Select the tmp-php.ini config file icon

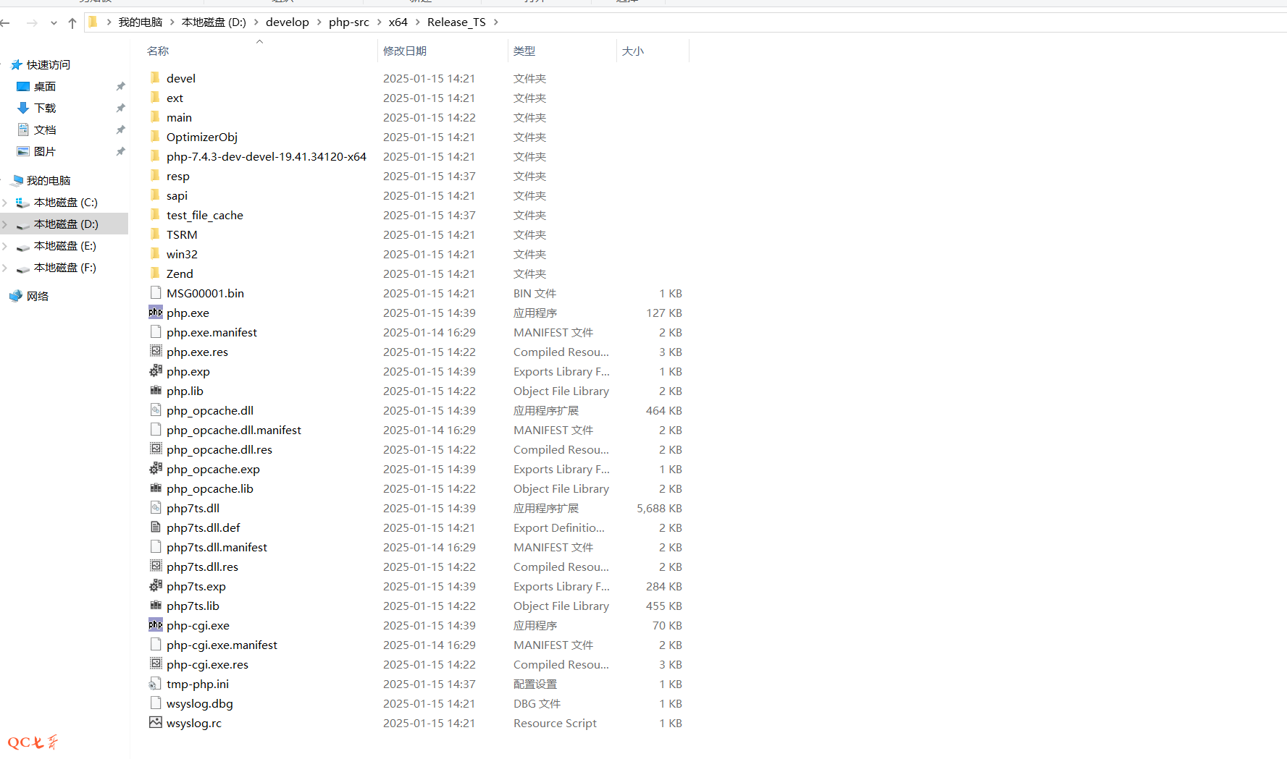click(155, 684)
